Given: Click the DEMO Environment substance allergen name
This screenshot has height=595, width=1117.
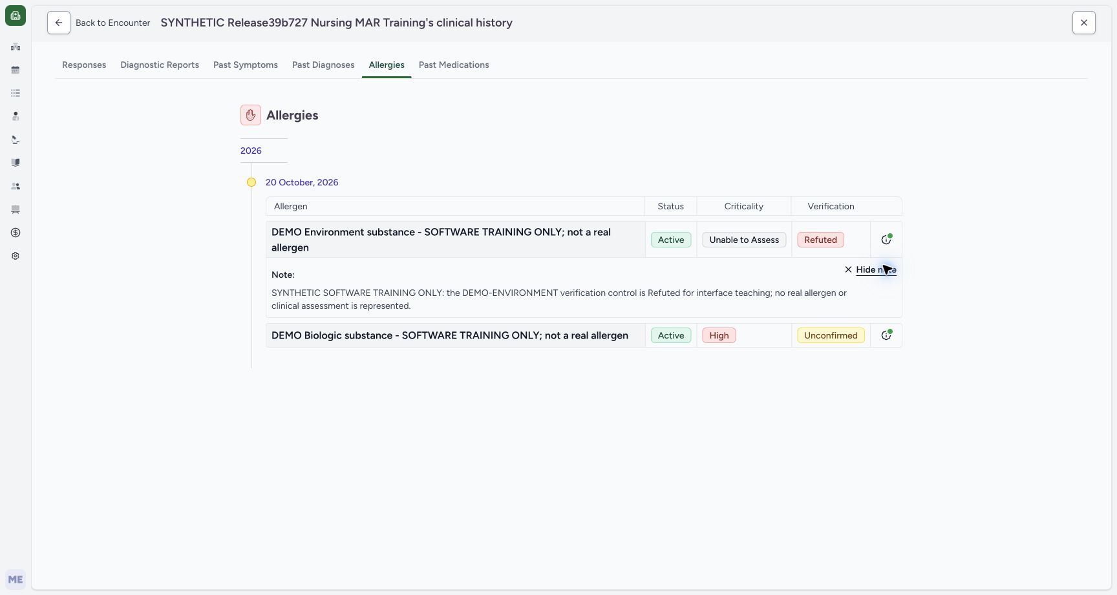Looking at the screenshot, I should click(441, 240).
